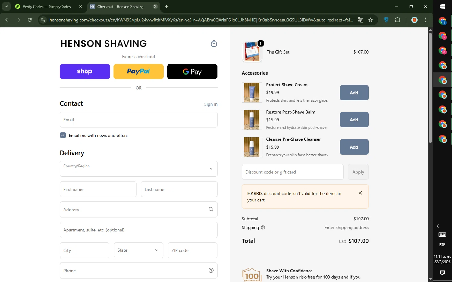Click the discount Apply button

pos(358,172)
